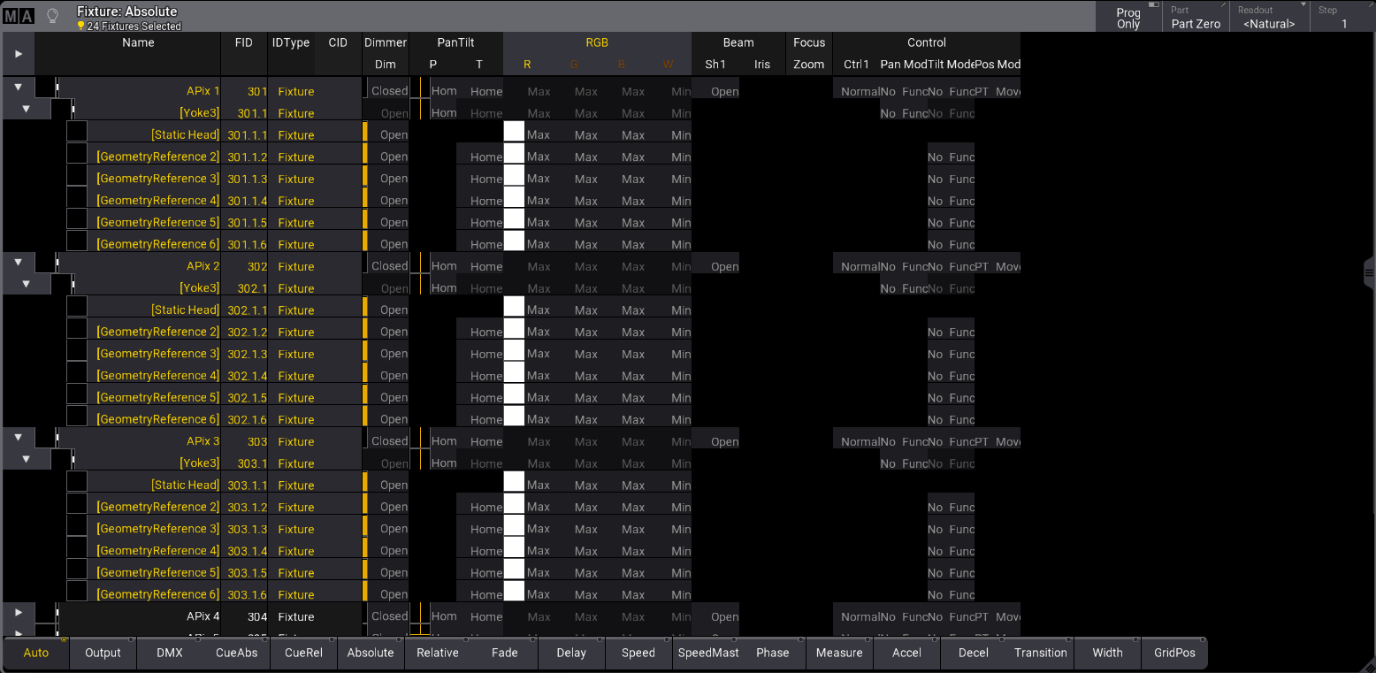Toggle the Prog Only button
Image resolution: width=1376 pixels, height=673 pixels.
[x=1128, y=18]
